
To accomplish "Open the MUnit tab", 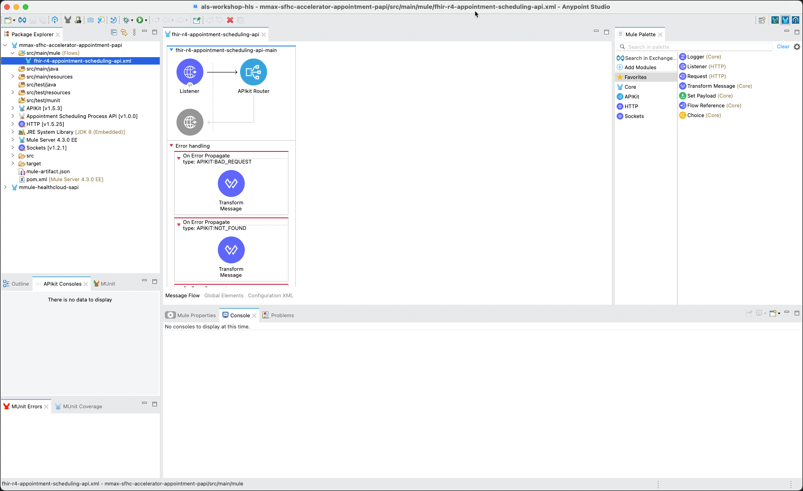I will tap(104, 284).
